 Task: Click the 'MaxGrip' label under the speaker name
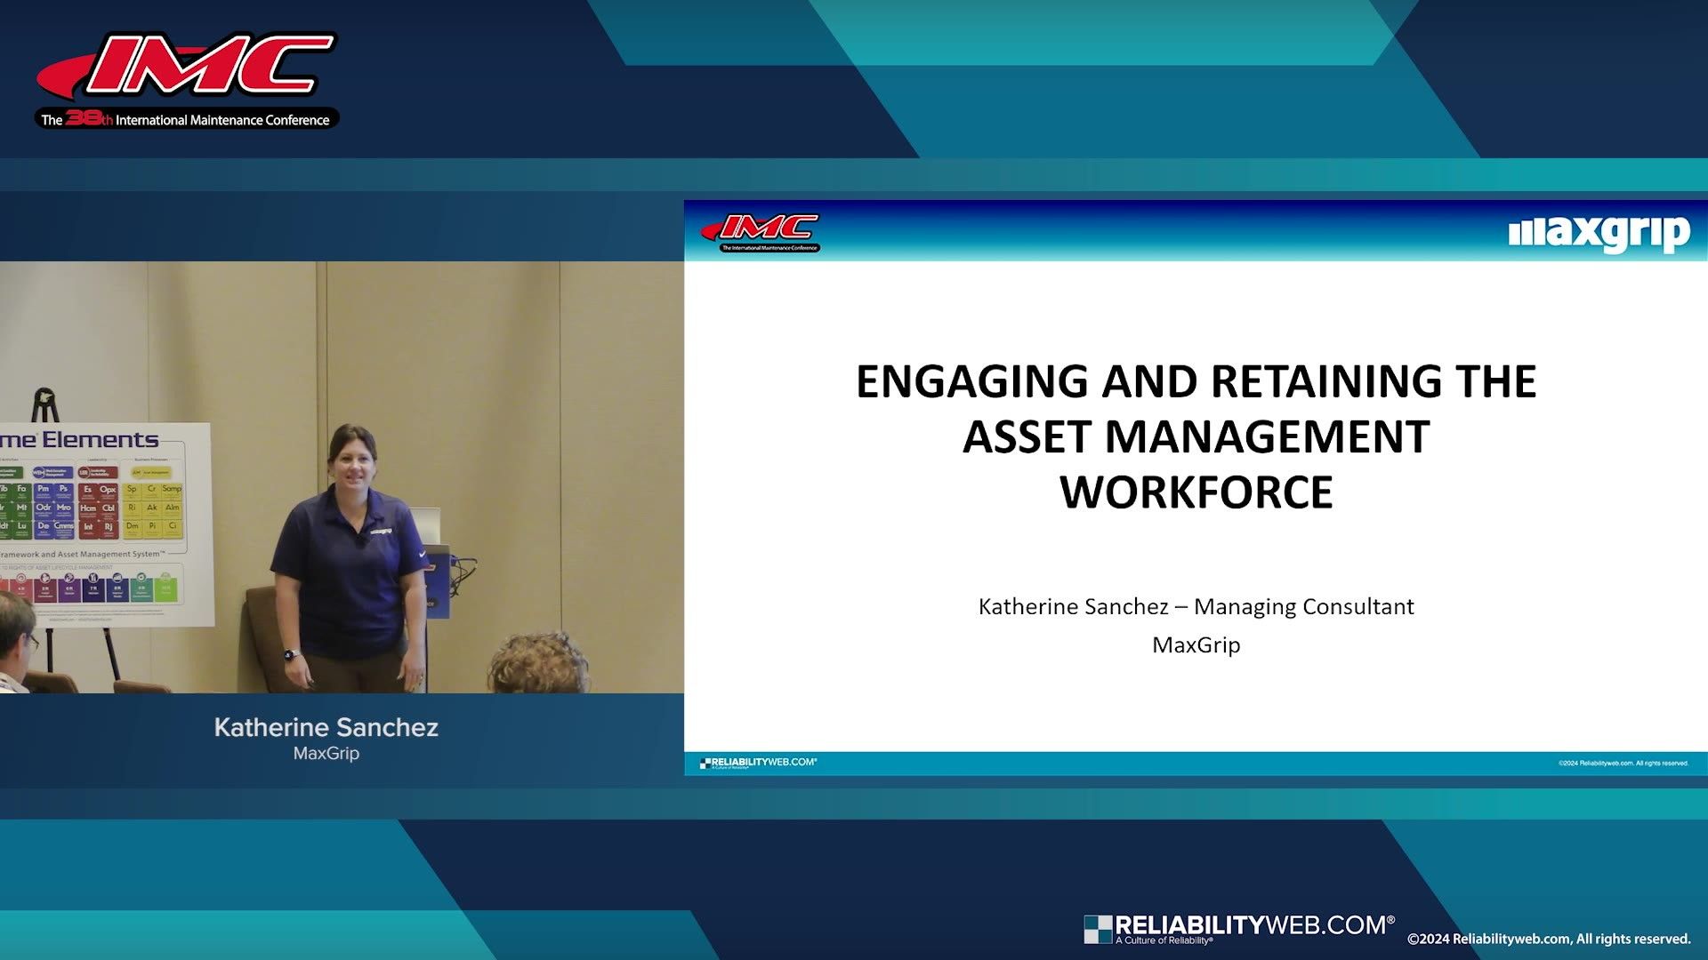[x=326, y=753]
